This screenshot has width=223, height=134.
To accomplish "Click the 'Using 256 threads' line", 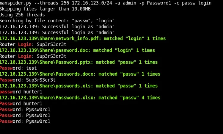I will (22, 15).
